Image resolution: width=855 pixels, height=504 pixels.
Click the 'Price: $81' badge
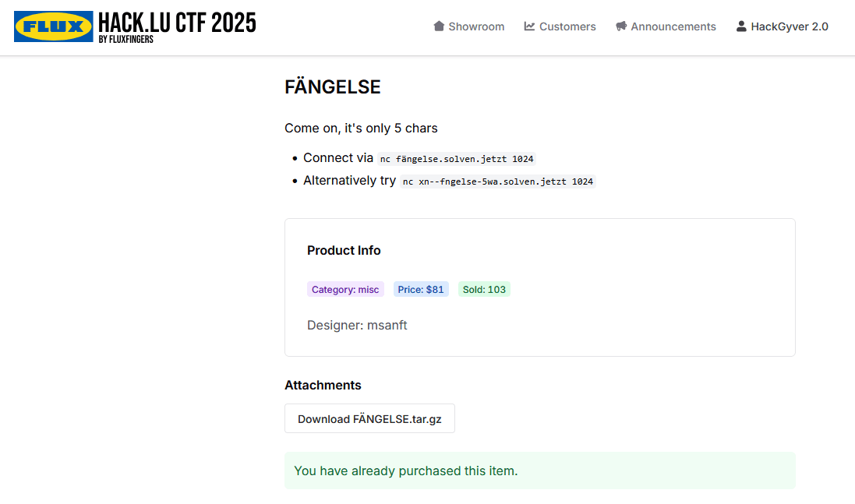coord(421,289)
